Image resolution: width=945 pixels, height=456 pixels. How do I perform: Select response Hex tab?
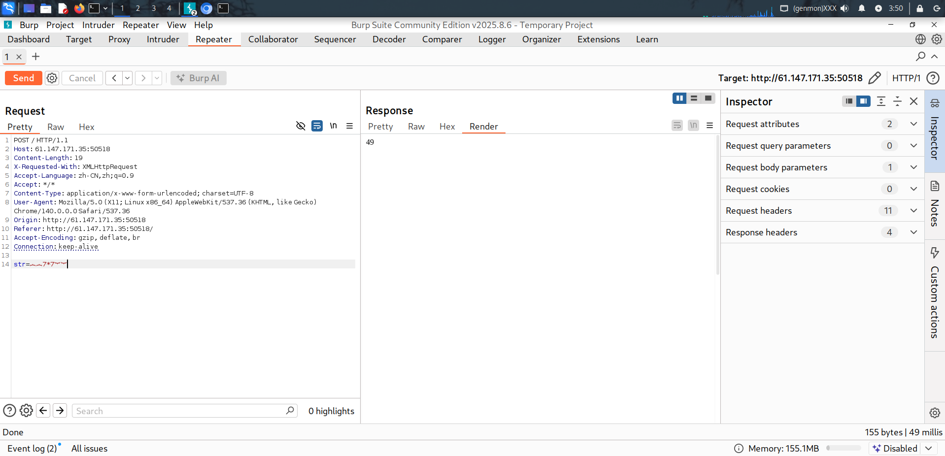pos(447,126)
